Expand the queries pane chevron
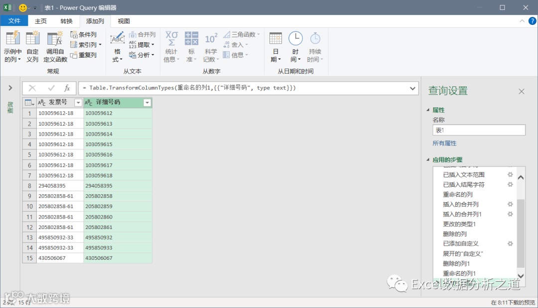Screen dimensions: 538x308 pos(10,88)
